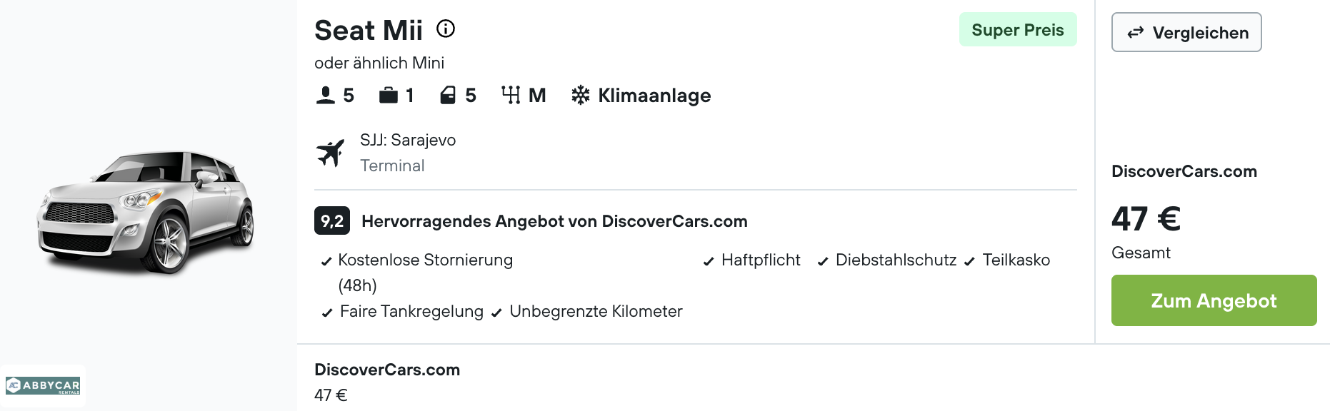The image size is (1330, 411).
Task: Click the manual transmission gearbox icon
Action: [x=511, y=95]
